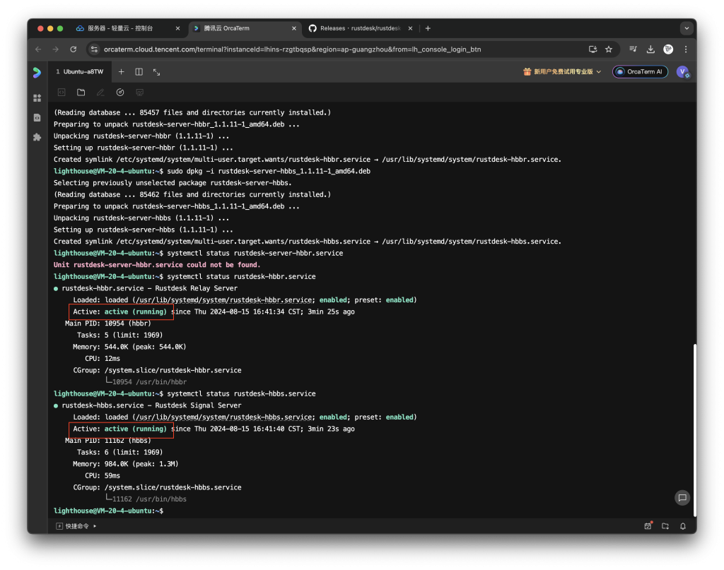The width and height of the screenshot is (724, 570).
Task: Click the OrcaTerm logo in the sidebar
Action: pyautogui.click(x=37, y=71)
